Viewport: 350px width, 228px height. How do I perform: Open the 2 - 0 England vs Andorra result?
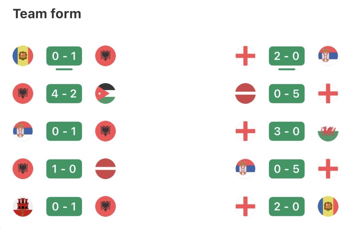[x=286, y=206]
